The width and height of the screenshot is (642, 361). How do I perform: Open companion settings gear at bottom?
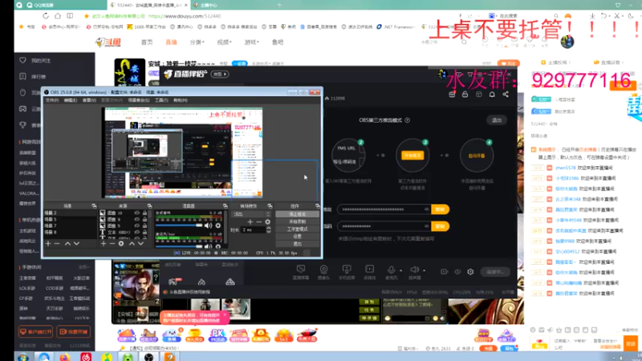pyautogui.click(x=470, y=272)
